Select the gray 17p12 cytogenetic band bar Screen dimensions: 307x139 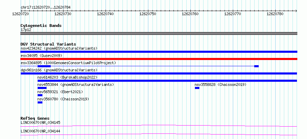[x=159, y=33]
